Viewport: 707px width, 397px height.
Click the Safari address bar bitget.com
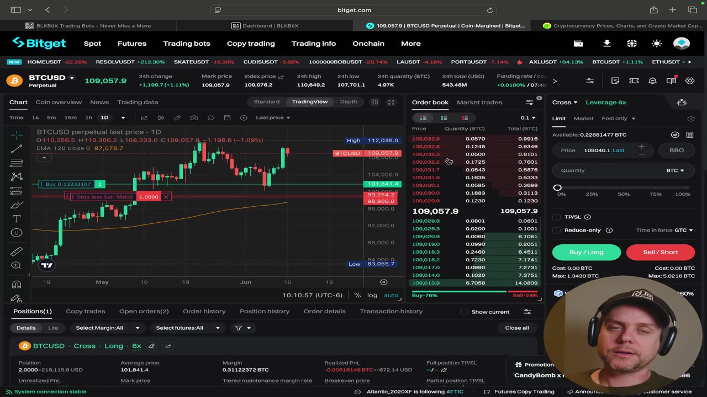(353, 10)
